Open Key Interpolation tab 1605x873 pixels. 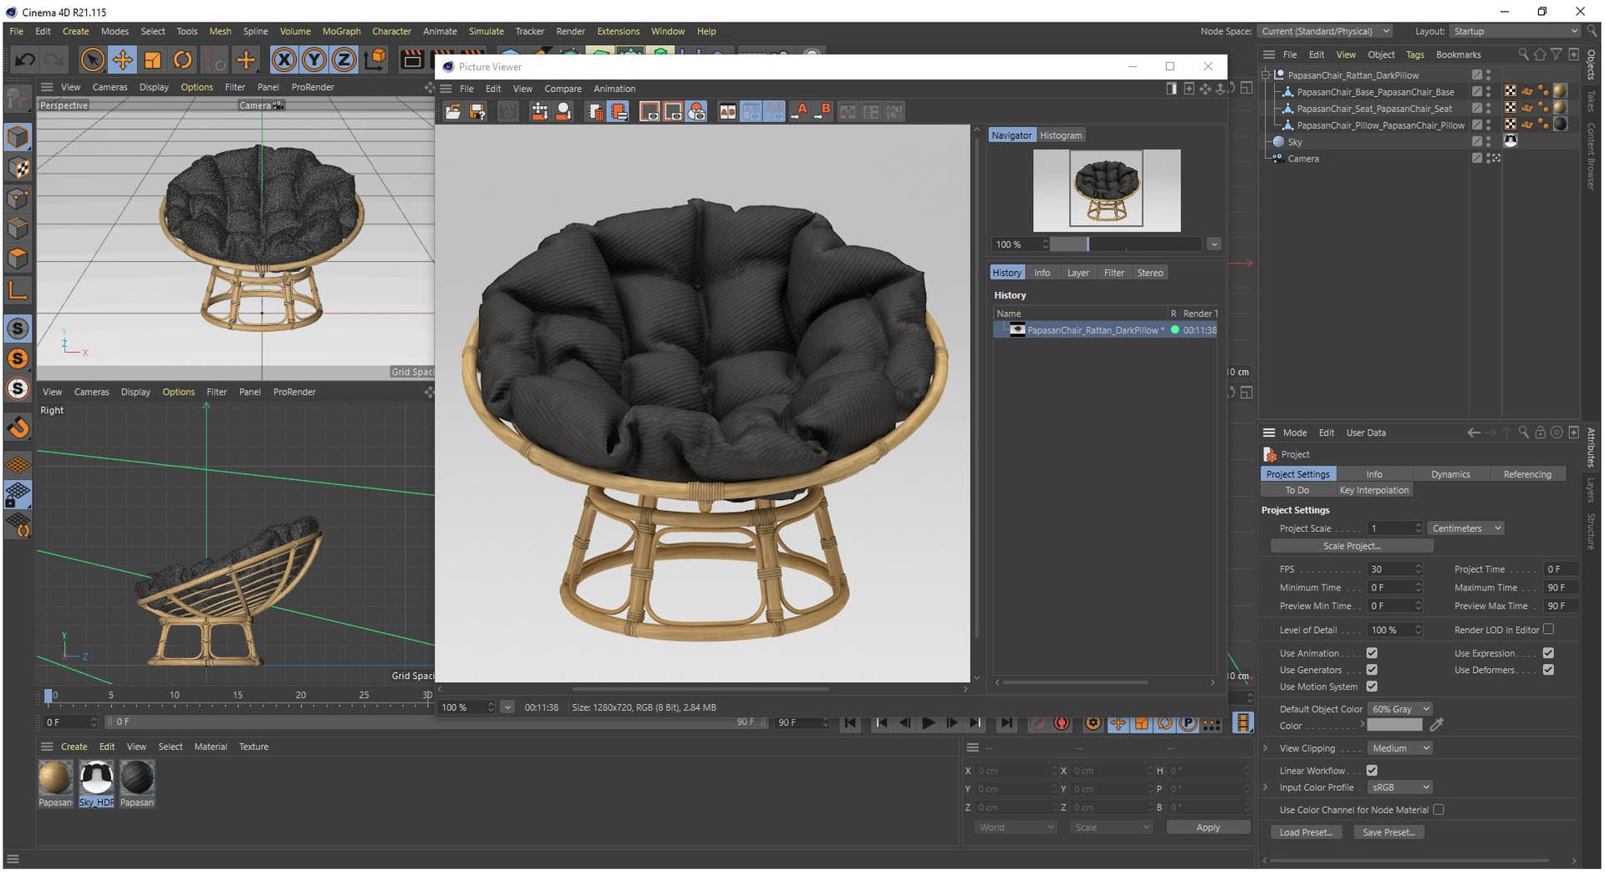tap(1373, 490)
